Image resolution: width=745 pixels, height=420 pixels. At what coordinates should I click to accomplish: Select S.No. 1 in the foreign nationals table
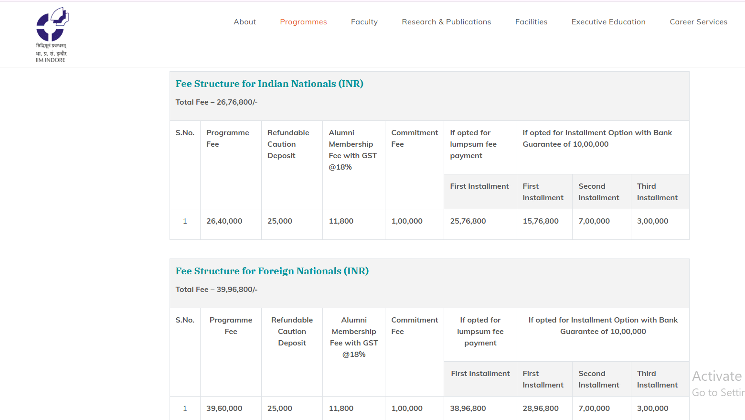[185, 408]
